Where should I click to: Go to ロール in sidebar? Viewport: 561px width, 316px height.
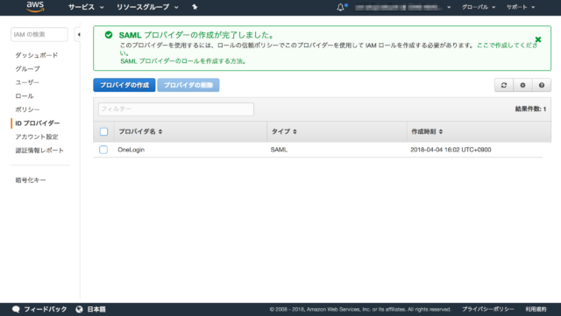tap(25, 95)
